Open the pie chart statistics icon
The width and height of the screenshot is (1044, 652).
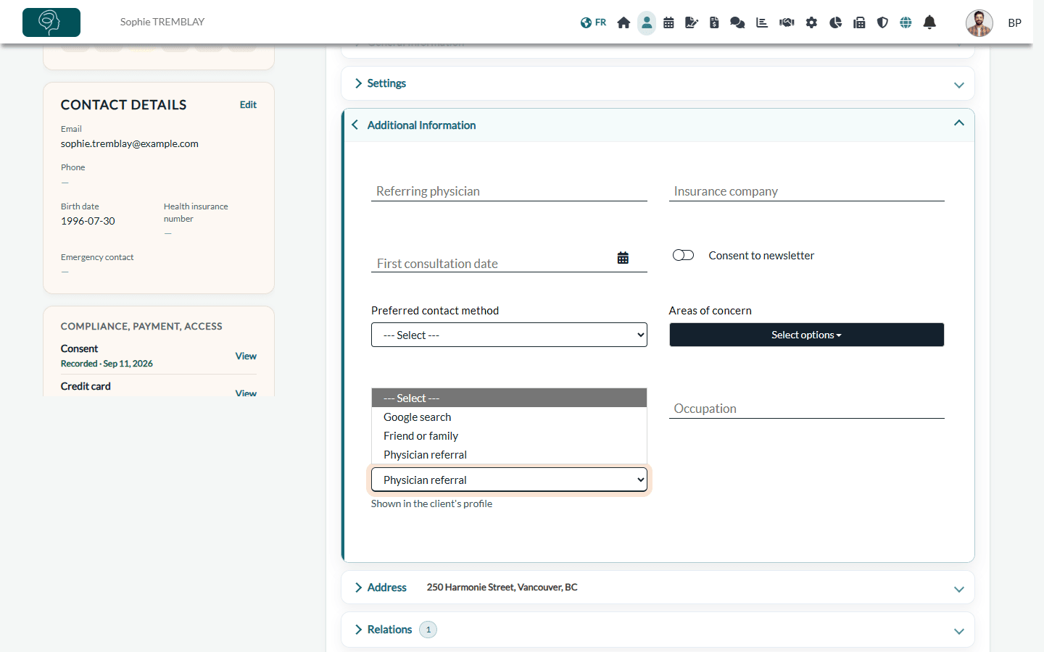[x=835, y=22]
